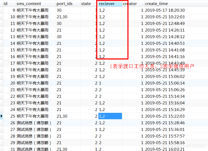Select id cell with value 11

(10, 24)
